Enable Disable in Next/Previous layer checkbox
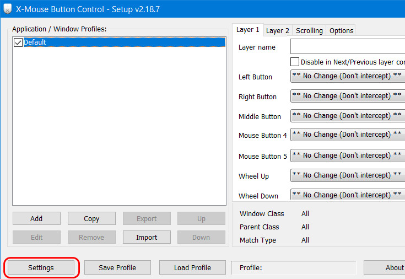This screenshot has width=405, height=279. tap(295, 62)
